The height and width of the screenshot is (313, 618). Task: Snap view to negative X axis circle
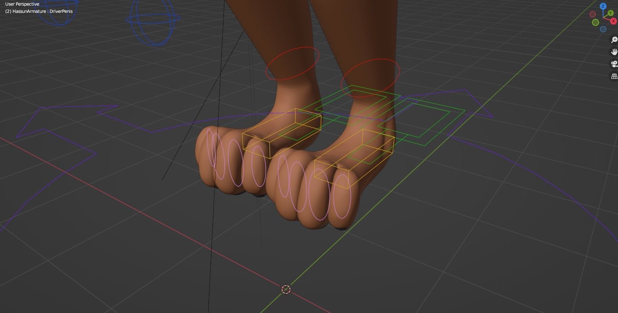(x=593, y=14)
